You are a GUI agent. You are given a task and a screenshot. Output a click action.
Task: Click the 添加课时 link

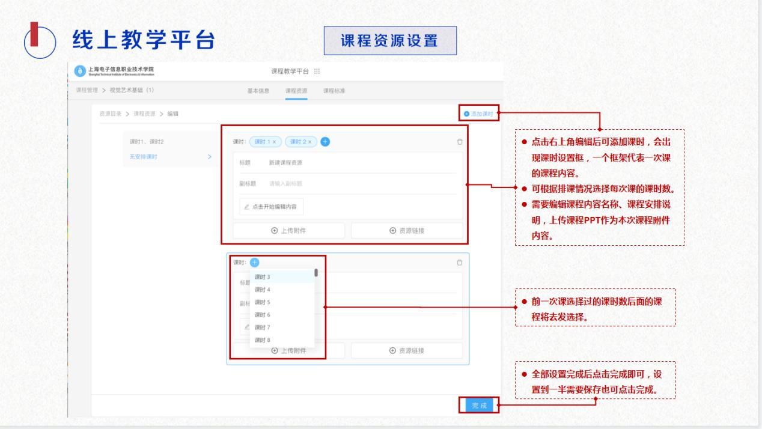point(479,114)
